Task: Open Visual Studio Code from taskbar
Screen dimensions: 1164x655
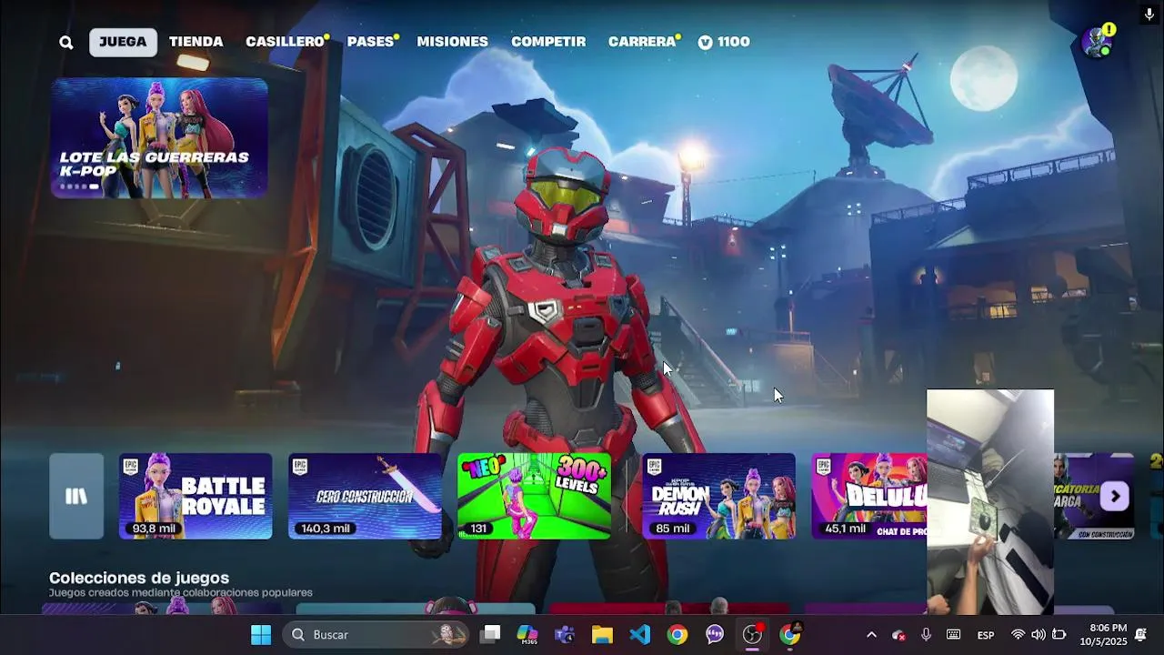Action: (x=640, y=634)
